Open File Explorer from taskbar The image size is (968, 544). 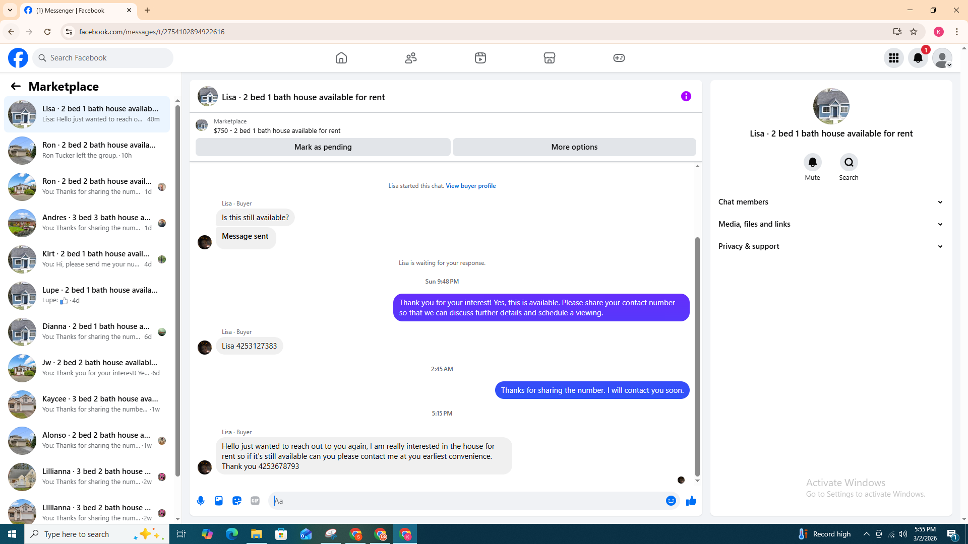tap(257, 534)
